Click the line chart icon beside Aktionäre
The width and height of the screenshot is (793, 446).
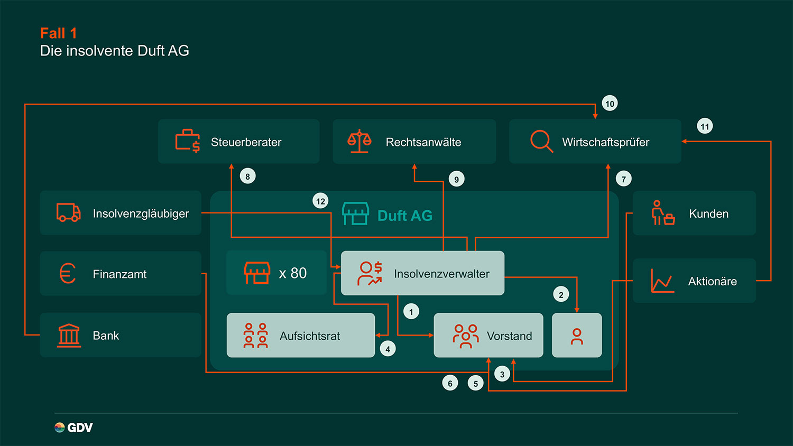point(662,281)
